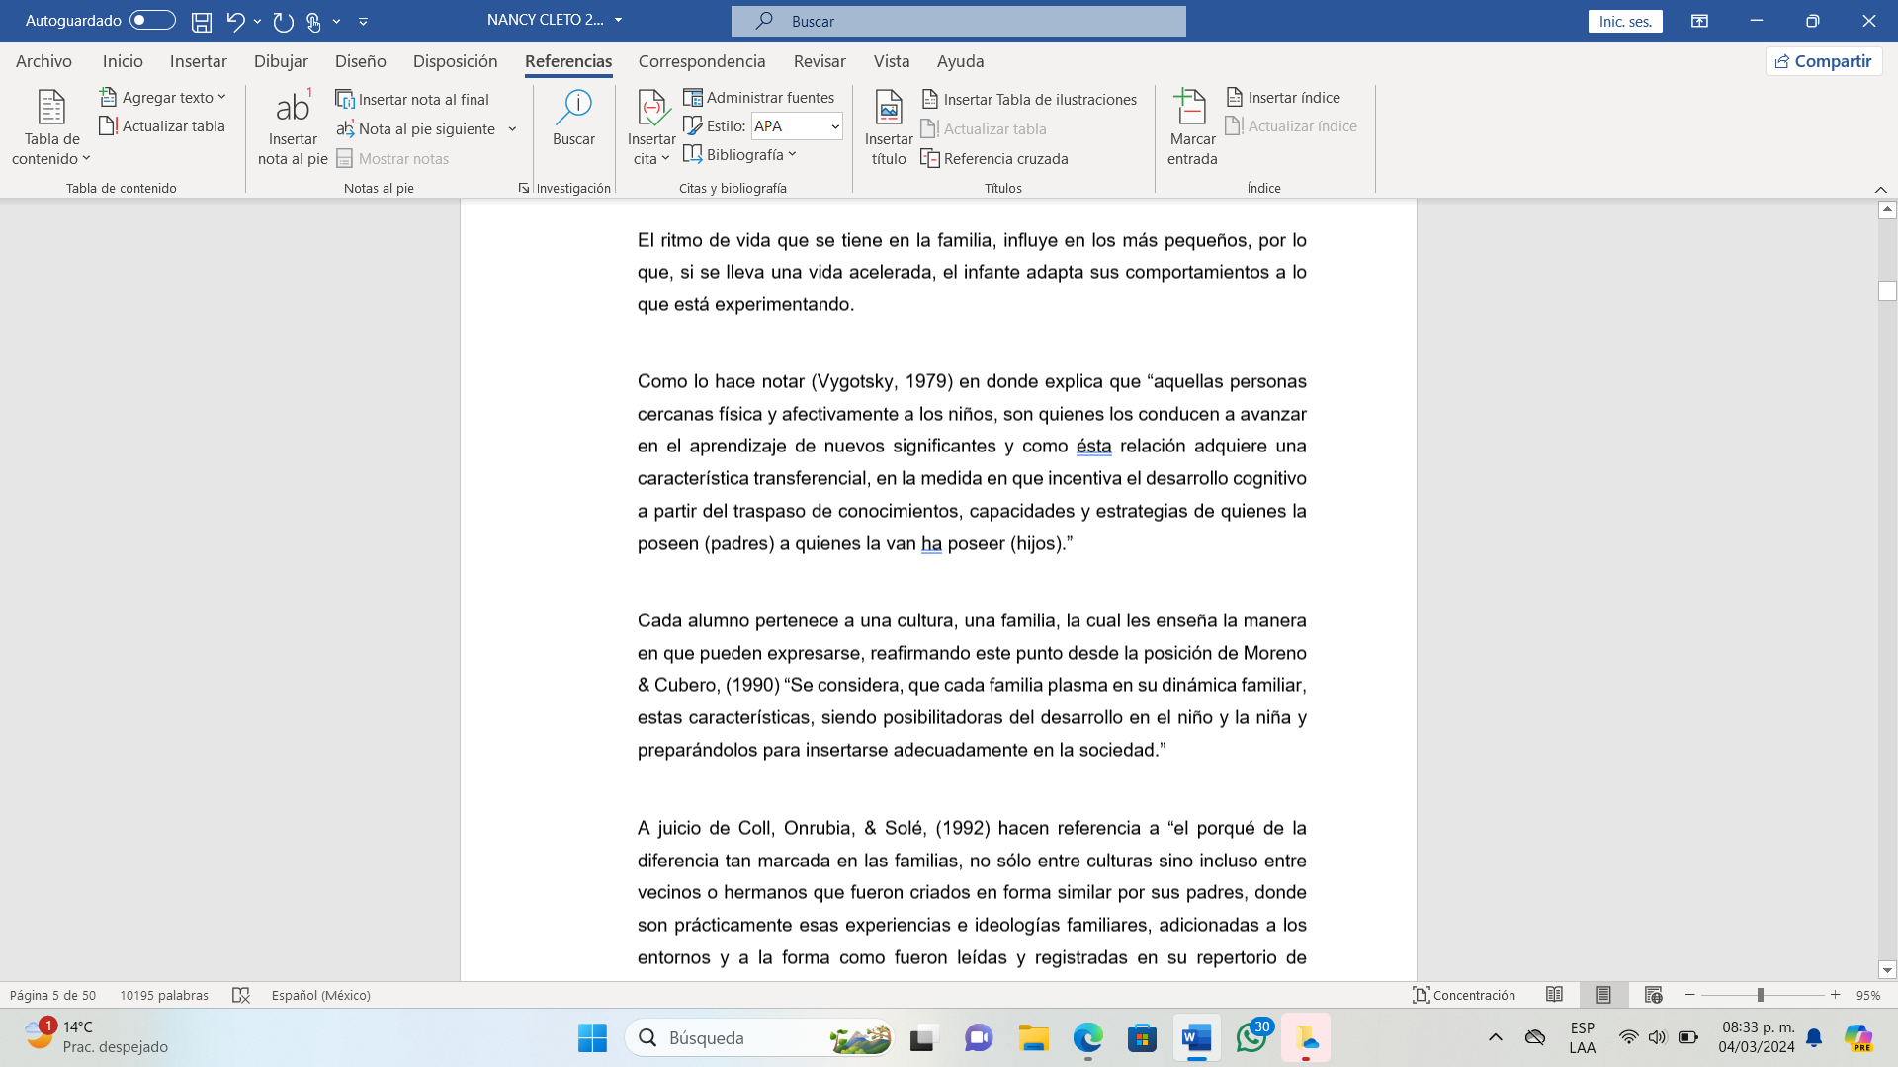The image size is (1898, 1067).
Task: Click the Compartir button
Action: pos(1824,61)
